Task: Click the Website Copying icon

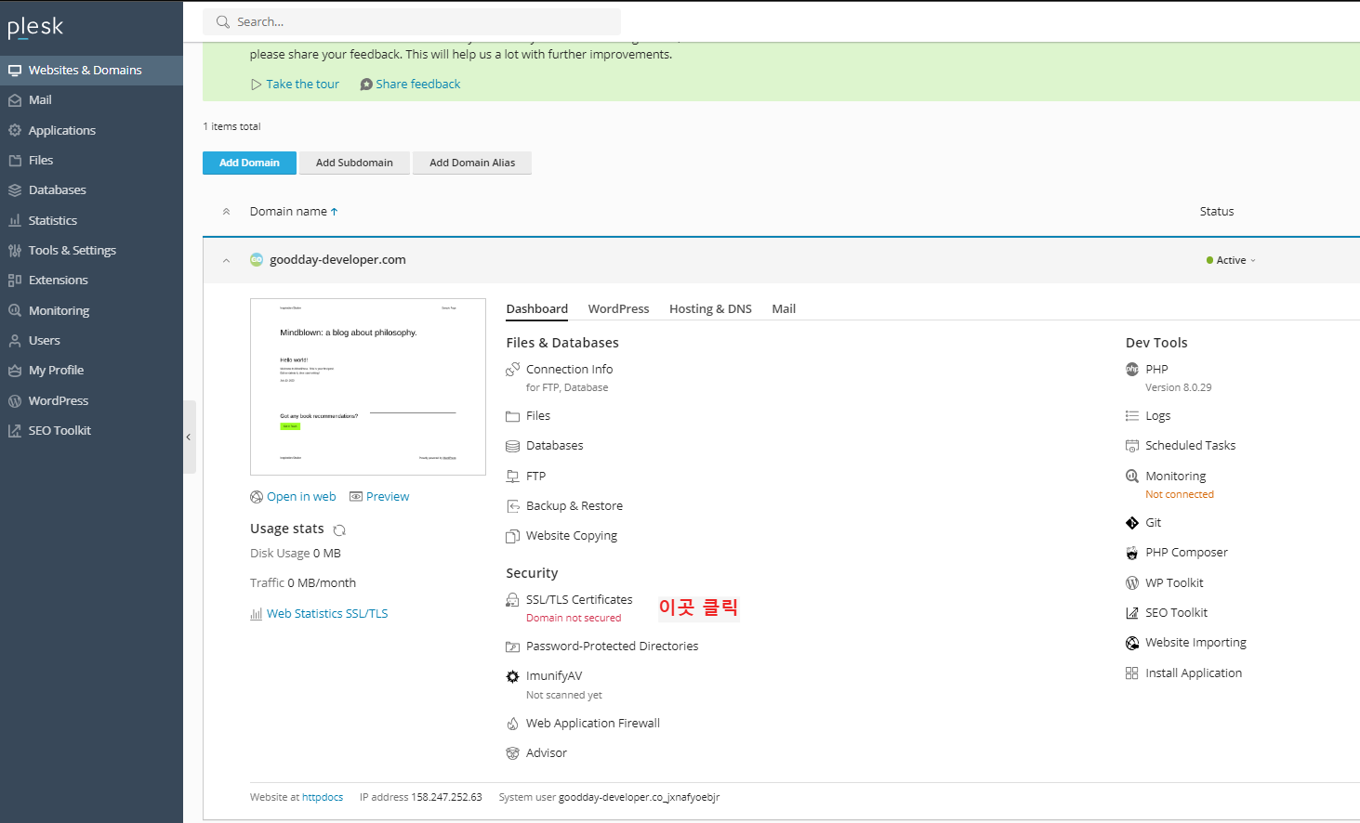Action: click(x=512, y=536)
